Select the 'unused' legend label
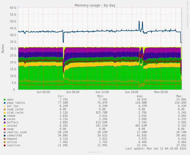Image resolution: width=190 pixels, height=155 pixels. click(12, 126)
